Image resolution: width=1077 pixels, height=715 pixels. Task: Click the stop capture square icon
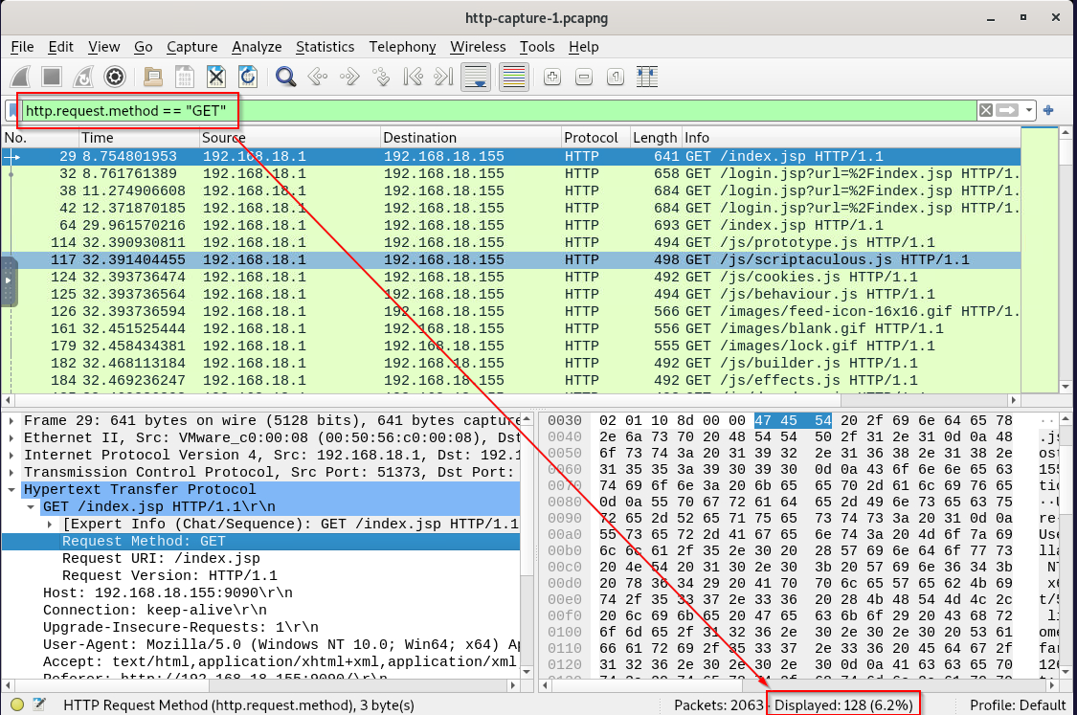(53, 77)
